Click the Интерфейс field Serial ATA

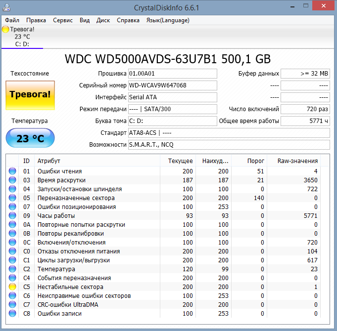click(173, 97)
